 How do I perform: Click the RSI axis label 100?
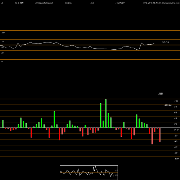(3, 33)
